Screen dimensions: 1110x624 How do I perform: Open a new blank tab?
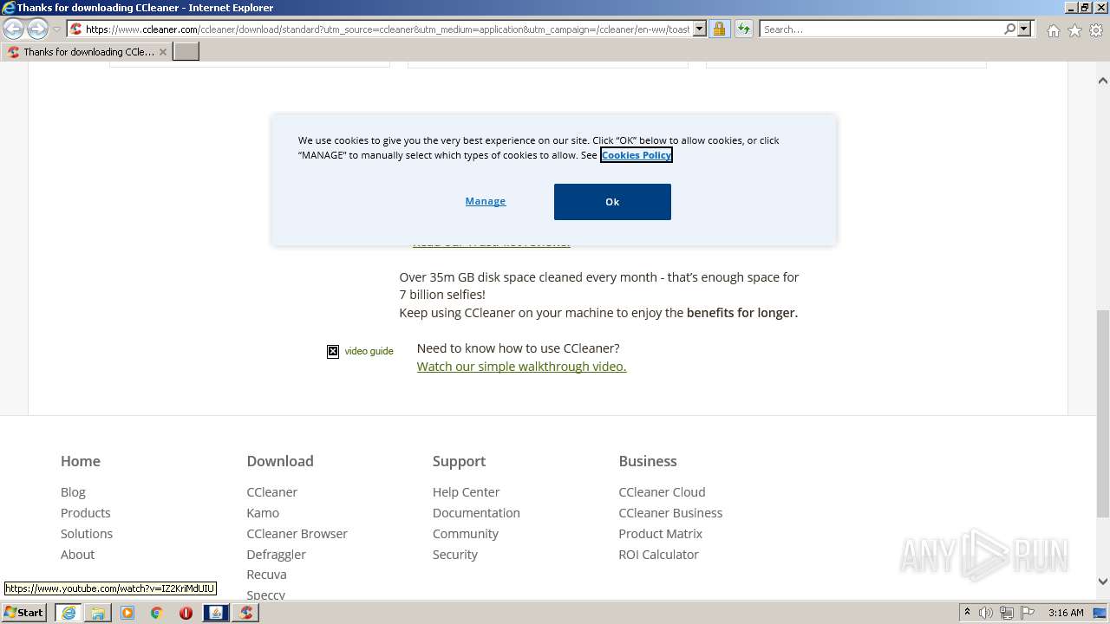[x=186, y=51]
